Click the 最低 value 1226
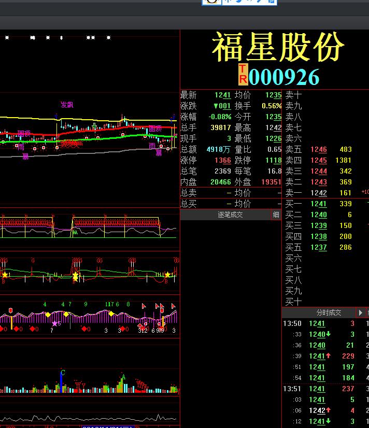This screenshot has width=369, height=428. (273, 139)
